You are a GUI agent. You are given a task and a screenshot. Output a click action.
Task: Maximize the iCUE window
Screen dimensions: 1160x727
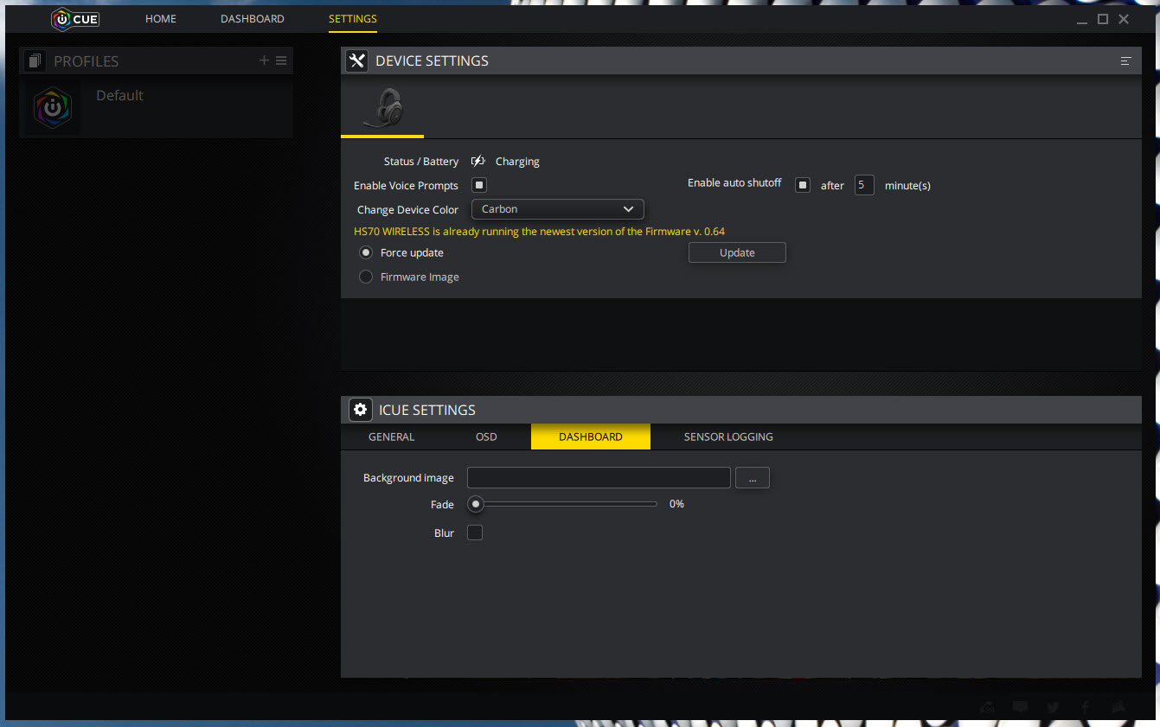[1103, 19]
